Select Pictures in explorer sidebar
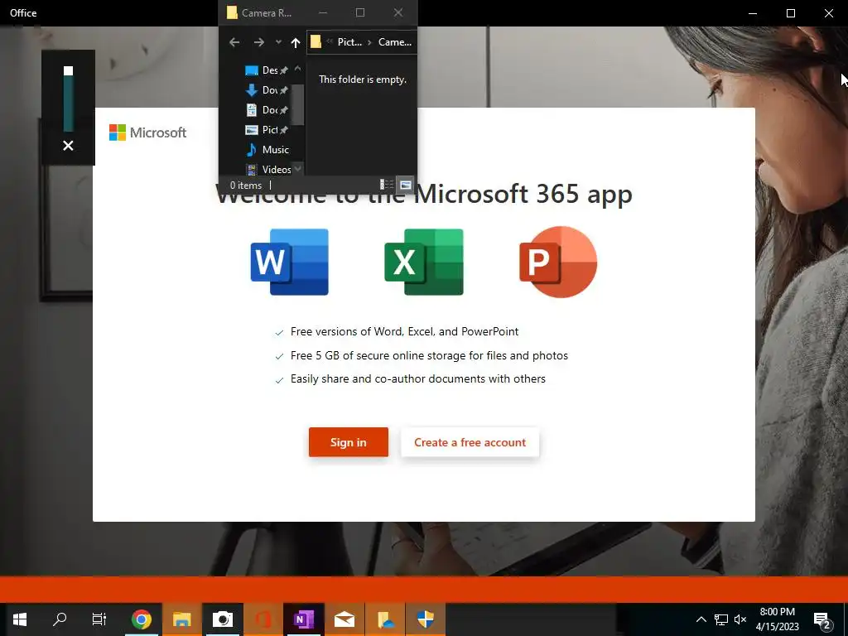This screenshot has width=848, height=636. point(267,130)
